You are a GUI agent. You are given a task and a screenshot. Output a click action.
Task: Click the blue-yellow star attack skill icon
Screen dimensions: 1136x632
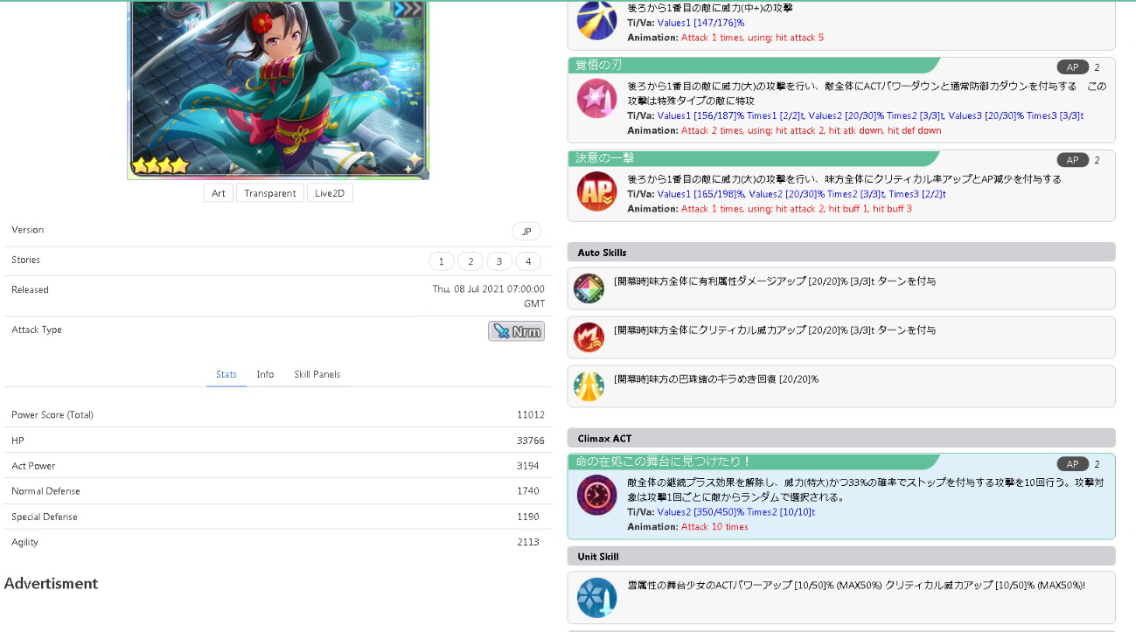[596, 20]
